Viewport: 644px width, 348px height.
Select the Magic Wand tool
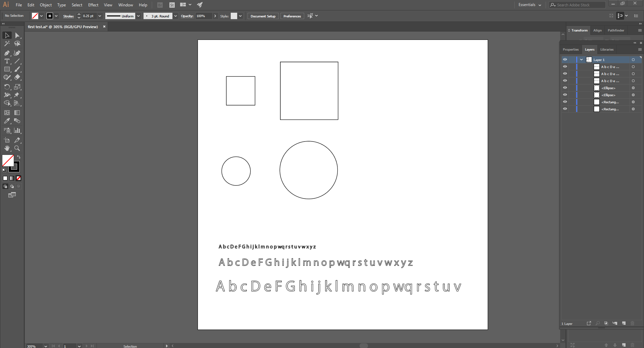(x=7, y=44)
